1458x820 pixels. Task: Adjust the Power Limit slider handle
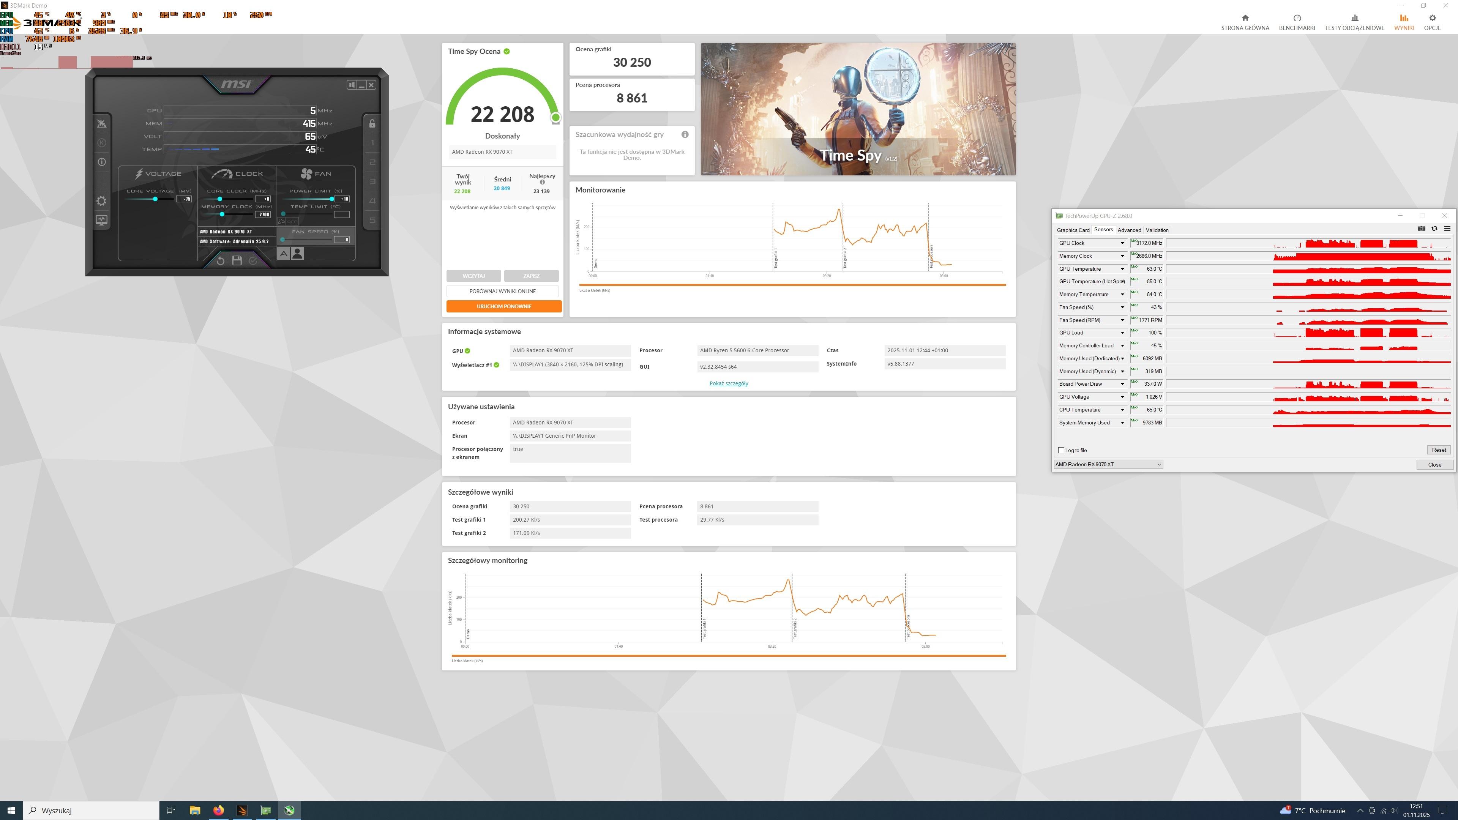[332, 199]
